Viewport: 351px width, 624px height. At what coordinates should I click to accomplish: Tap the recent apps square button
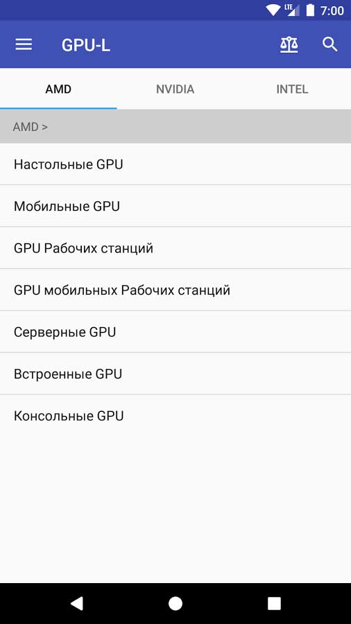(x=274, y=603)
